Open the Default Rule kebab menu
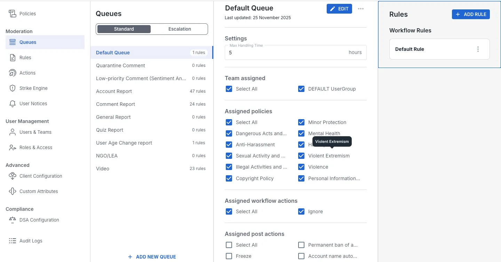This screenshot has width=501, height=262. (478, 49)
